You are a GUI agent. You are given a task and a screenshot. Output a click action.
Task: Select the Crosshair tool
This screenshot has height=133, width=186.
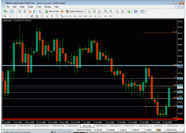click(10, 16)
